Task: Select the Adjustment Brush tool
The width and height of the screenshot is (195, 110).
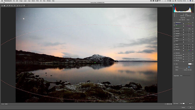Action: (22, 6)
